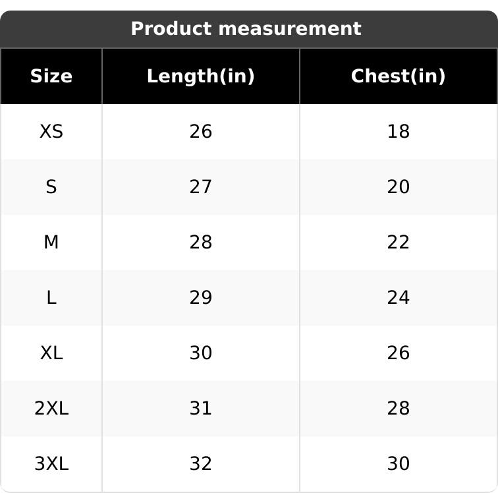Image resolution: width=498 pixels, height=493 pixels.
Task: Click the length value 31
Action: pyautogui.click(x=200, y=409)
